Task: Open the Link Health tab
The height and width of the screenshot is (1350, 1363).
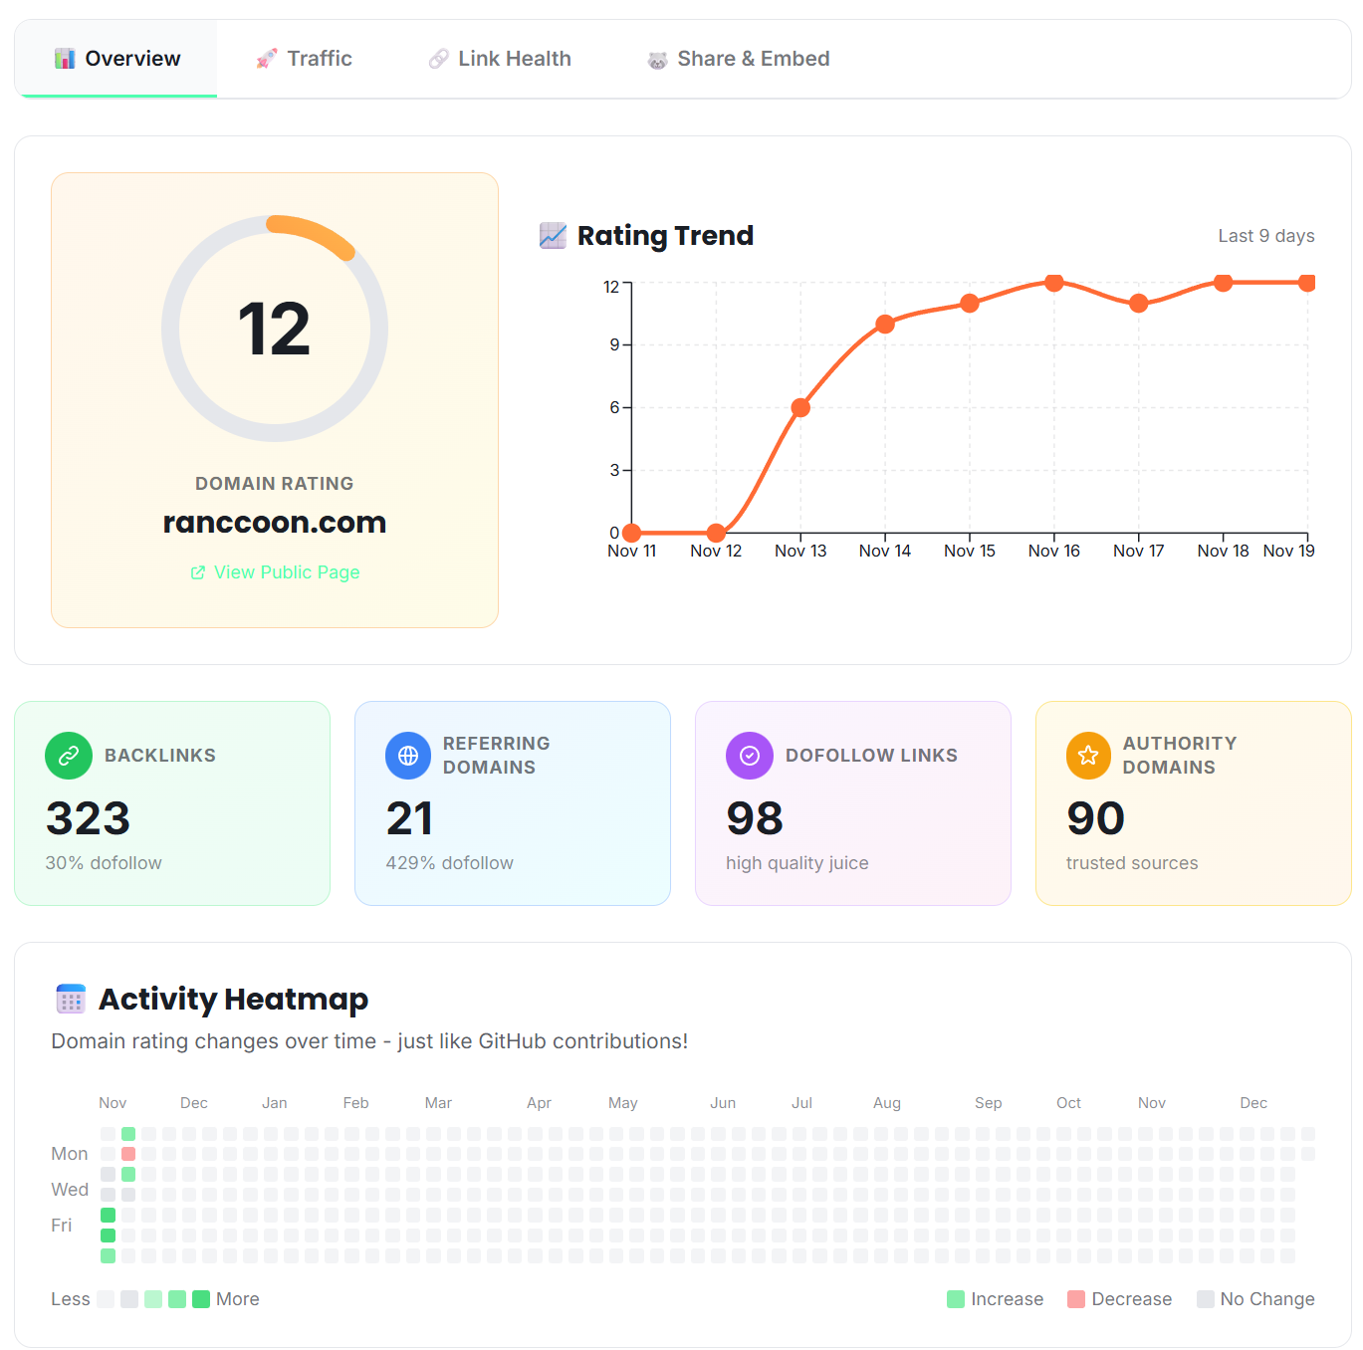Action: tap(499, 58)
